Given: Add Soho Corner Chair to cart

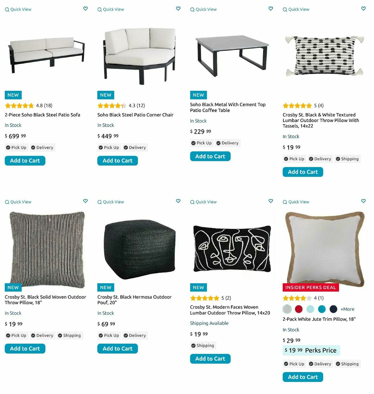Looking at the screenshot, I should pyautogui.click(x=117, y=161).
